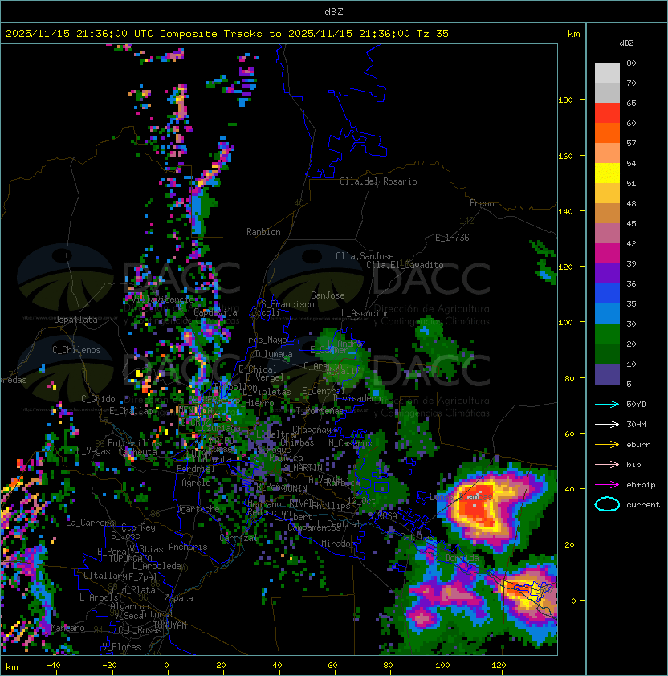Image resolution: width=668 pixels, height=676 pixels.
Task: Click the 'TUNUYAN' place label
Action: [x=170, y=625]
